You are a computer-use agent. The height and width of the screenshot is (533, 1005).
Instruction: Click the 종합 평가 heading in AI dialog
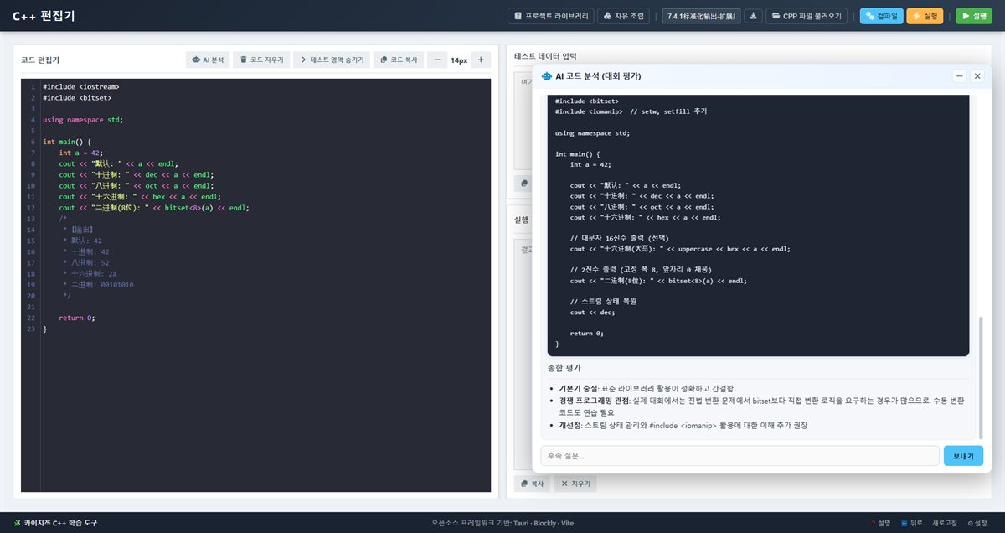tap(564, 368)
